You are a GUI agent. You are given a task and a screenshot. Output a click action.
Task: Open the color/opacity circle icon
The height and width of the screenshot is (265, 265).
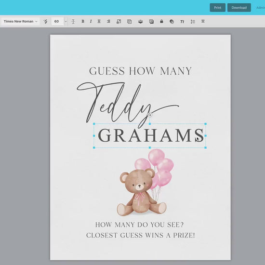pos(172,22)
